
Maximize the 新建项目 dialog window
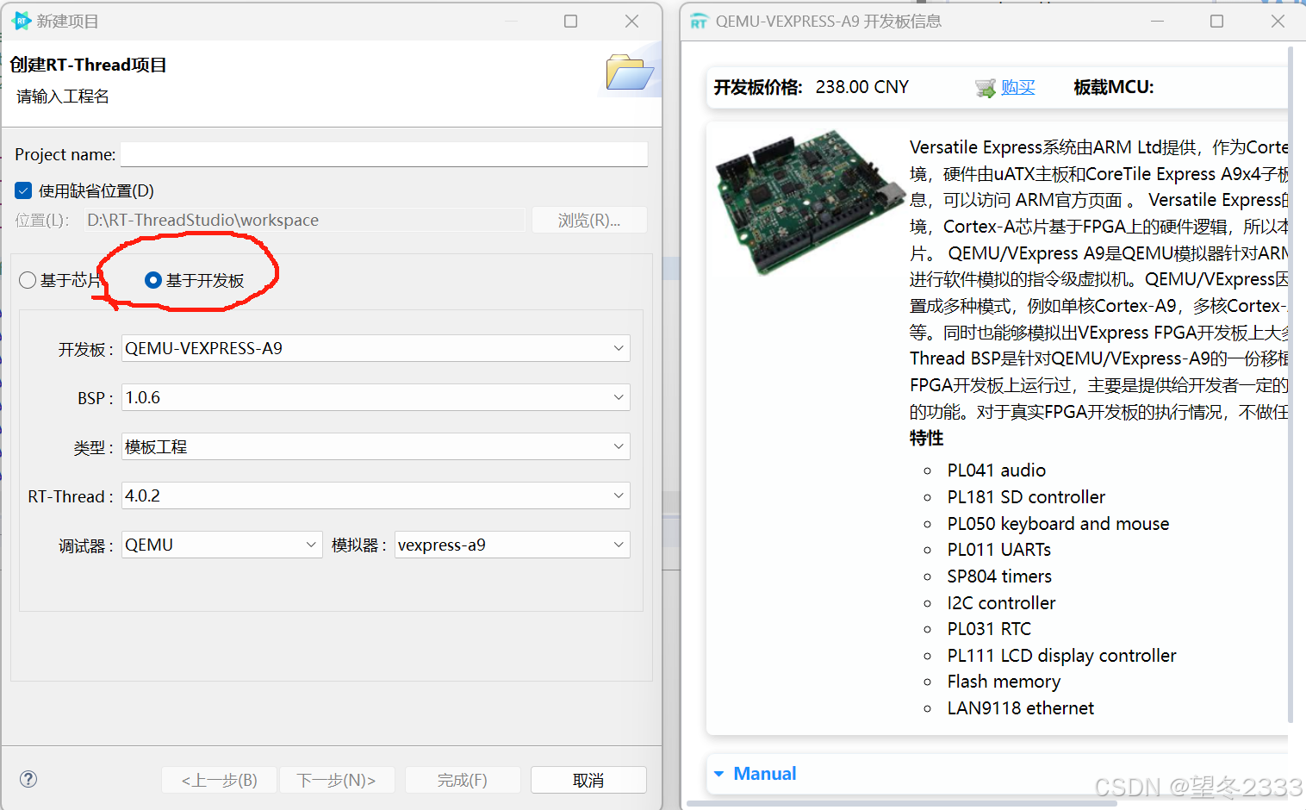(570, 21)
